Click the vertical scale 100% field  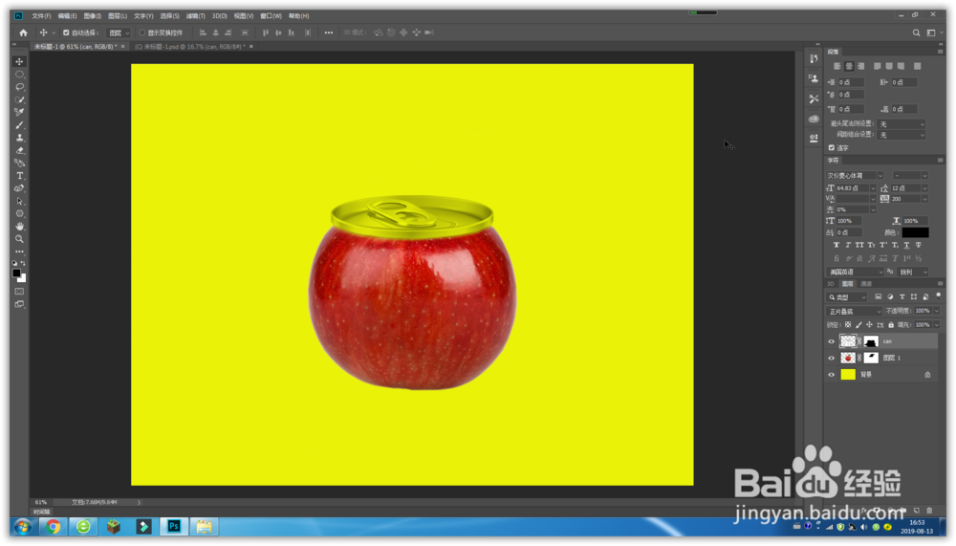point(849,221)
